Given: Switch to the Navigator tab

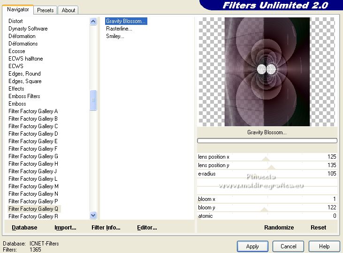Looking at the screenshot, I should pos(18,10).
